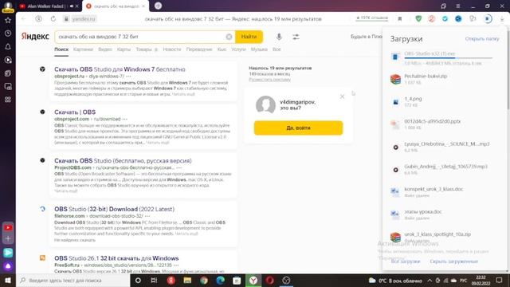510x287 pixels.
Task: Click the back navigation arrow
Action: pyautogui.click(x=23, y=19)
